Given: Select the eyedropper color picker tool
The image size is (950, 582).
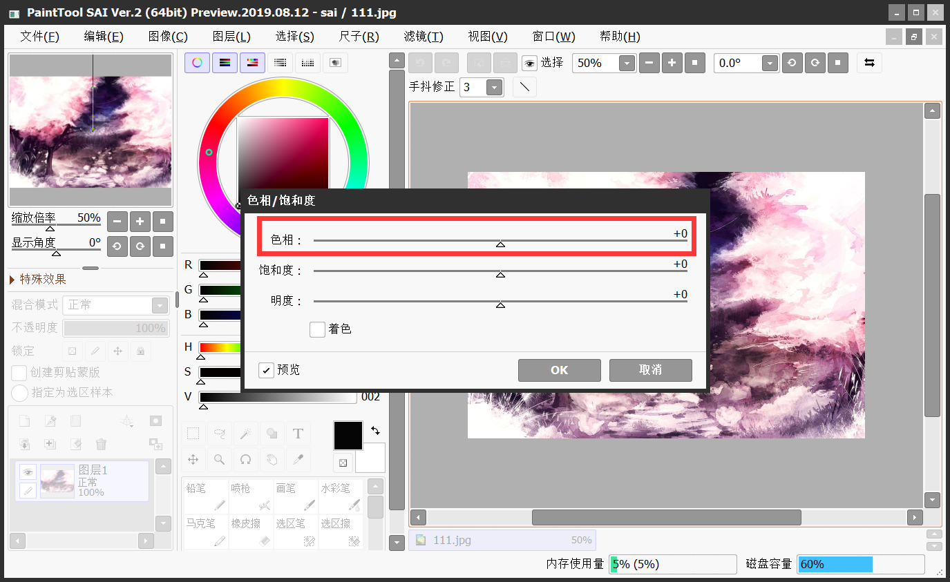Looking at the screenshot, I should [298, 460].
